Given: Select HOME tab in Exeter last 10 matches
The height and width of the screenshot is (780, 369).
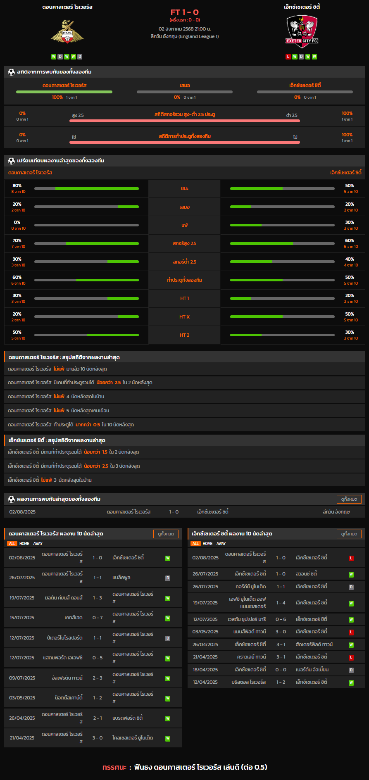Looking at the screenshot, I should pyautogui.click(x=208, y=544).
